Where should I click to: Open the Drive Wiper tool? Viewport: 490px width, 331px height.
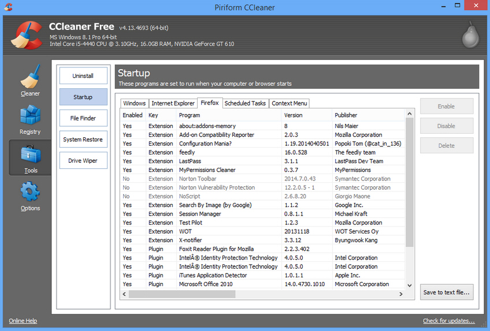pos(83,161)
